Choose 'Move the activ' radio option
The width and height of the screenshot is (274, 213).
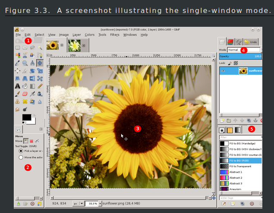click(x=21, y=157)
